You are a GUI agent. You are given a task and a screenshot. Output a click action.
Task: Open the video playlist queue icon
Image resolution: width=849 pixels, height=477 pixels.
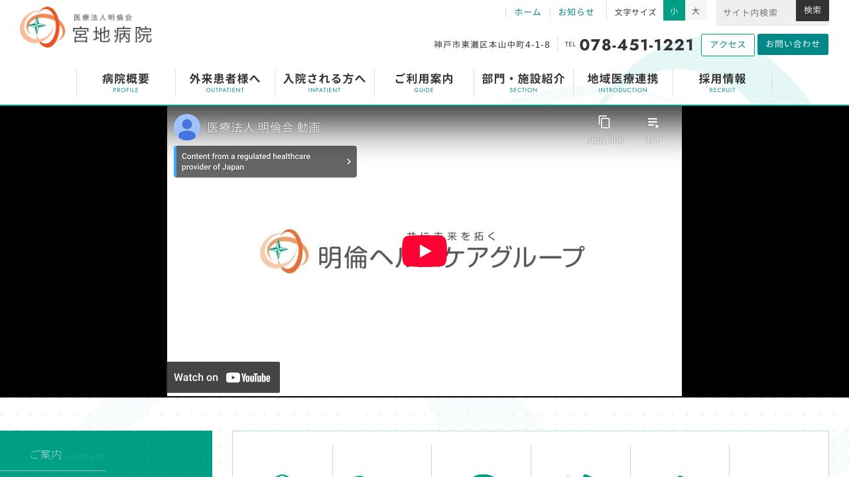653,122
